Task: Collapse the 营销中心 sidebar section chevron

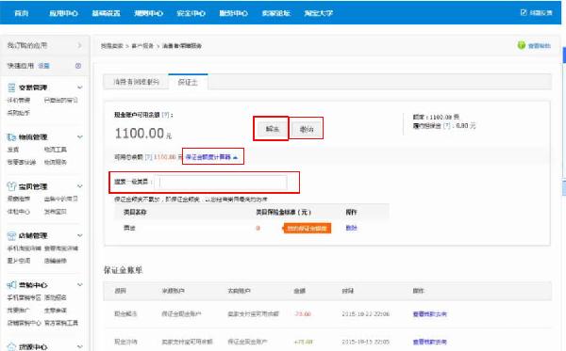Action: [x=80, y=285]
